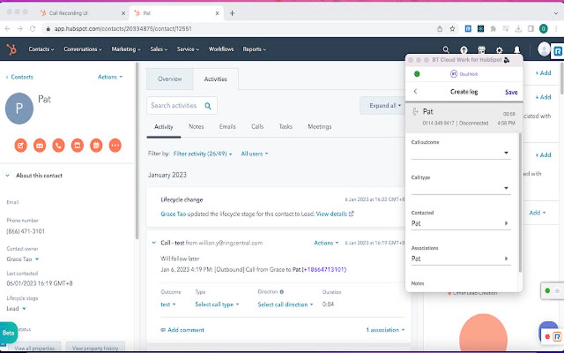Screen dimensions: 564x353
Task: Go back to Contacts list link
Action: (x=19, y=77)
